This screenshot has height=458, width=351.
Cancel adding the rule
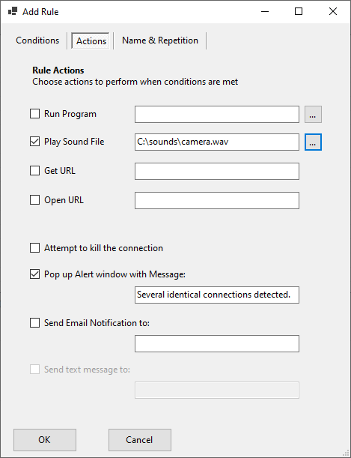coord(140,440)
